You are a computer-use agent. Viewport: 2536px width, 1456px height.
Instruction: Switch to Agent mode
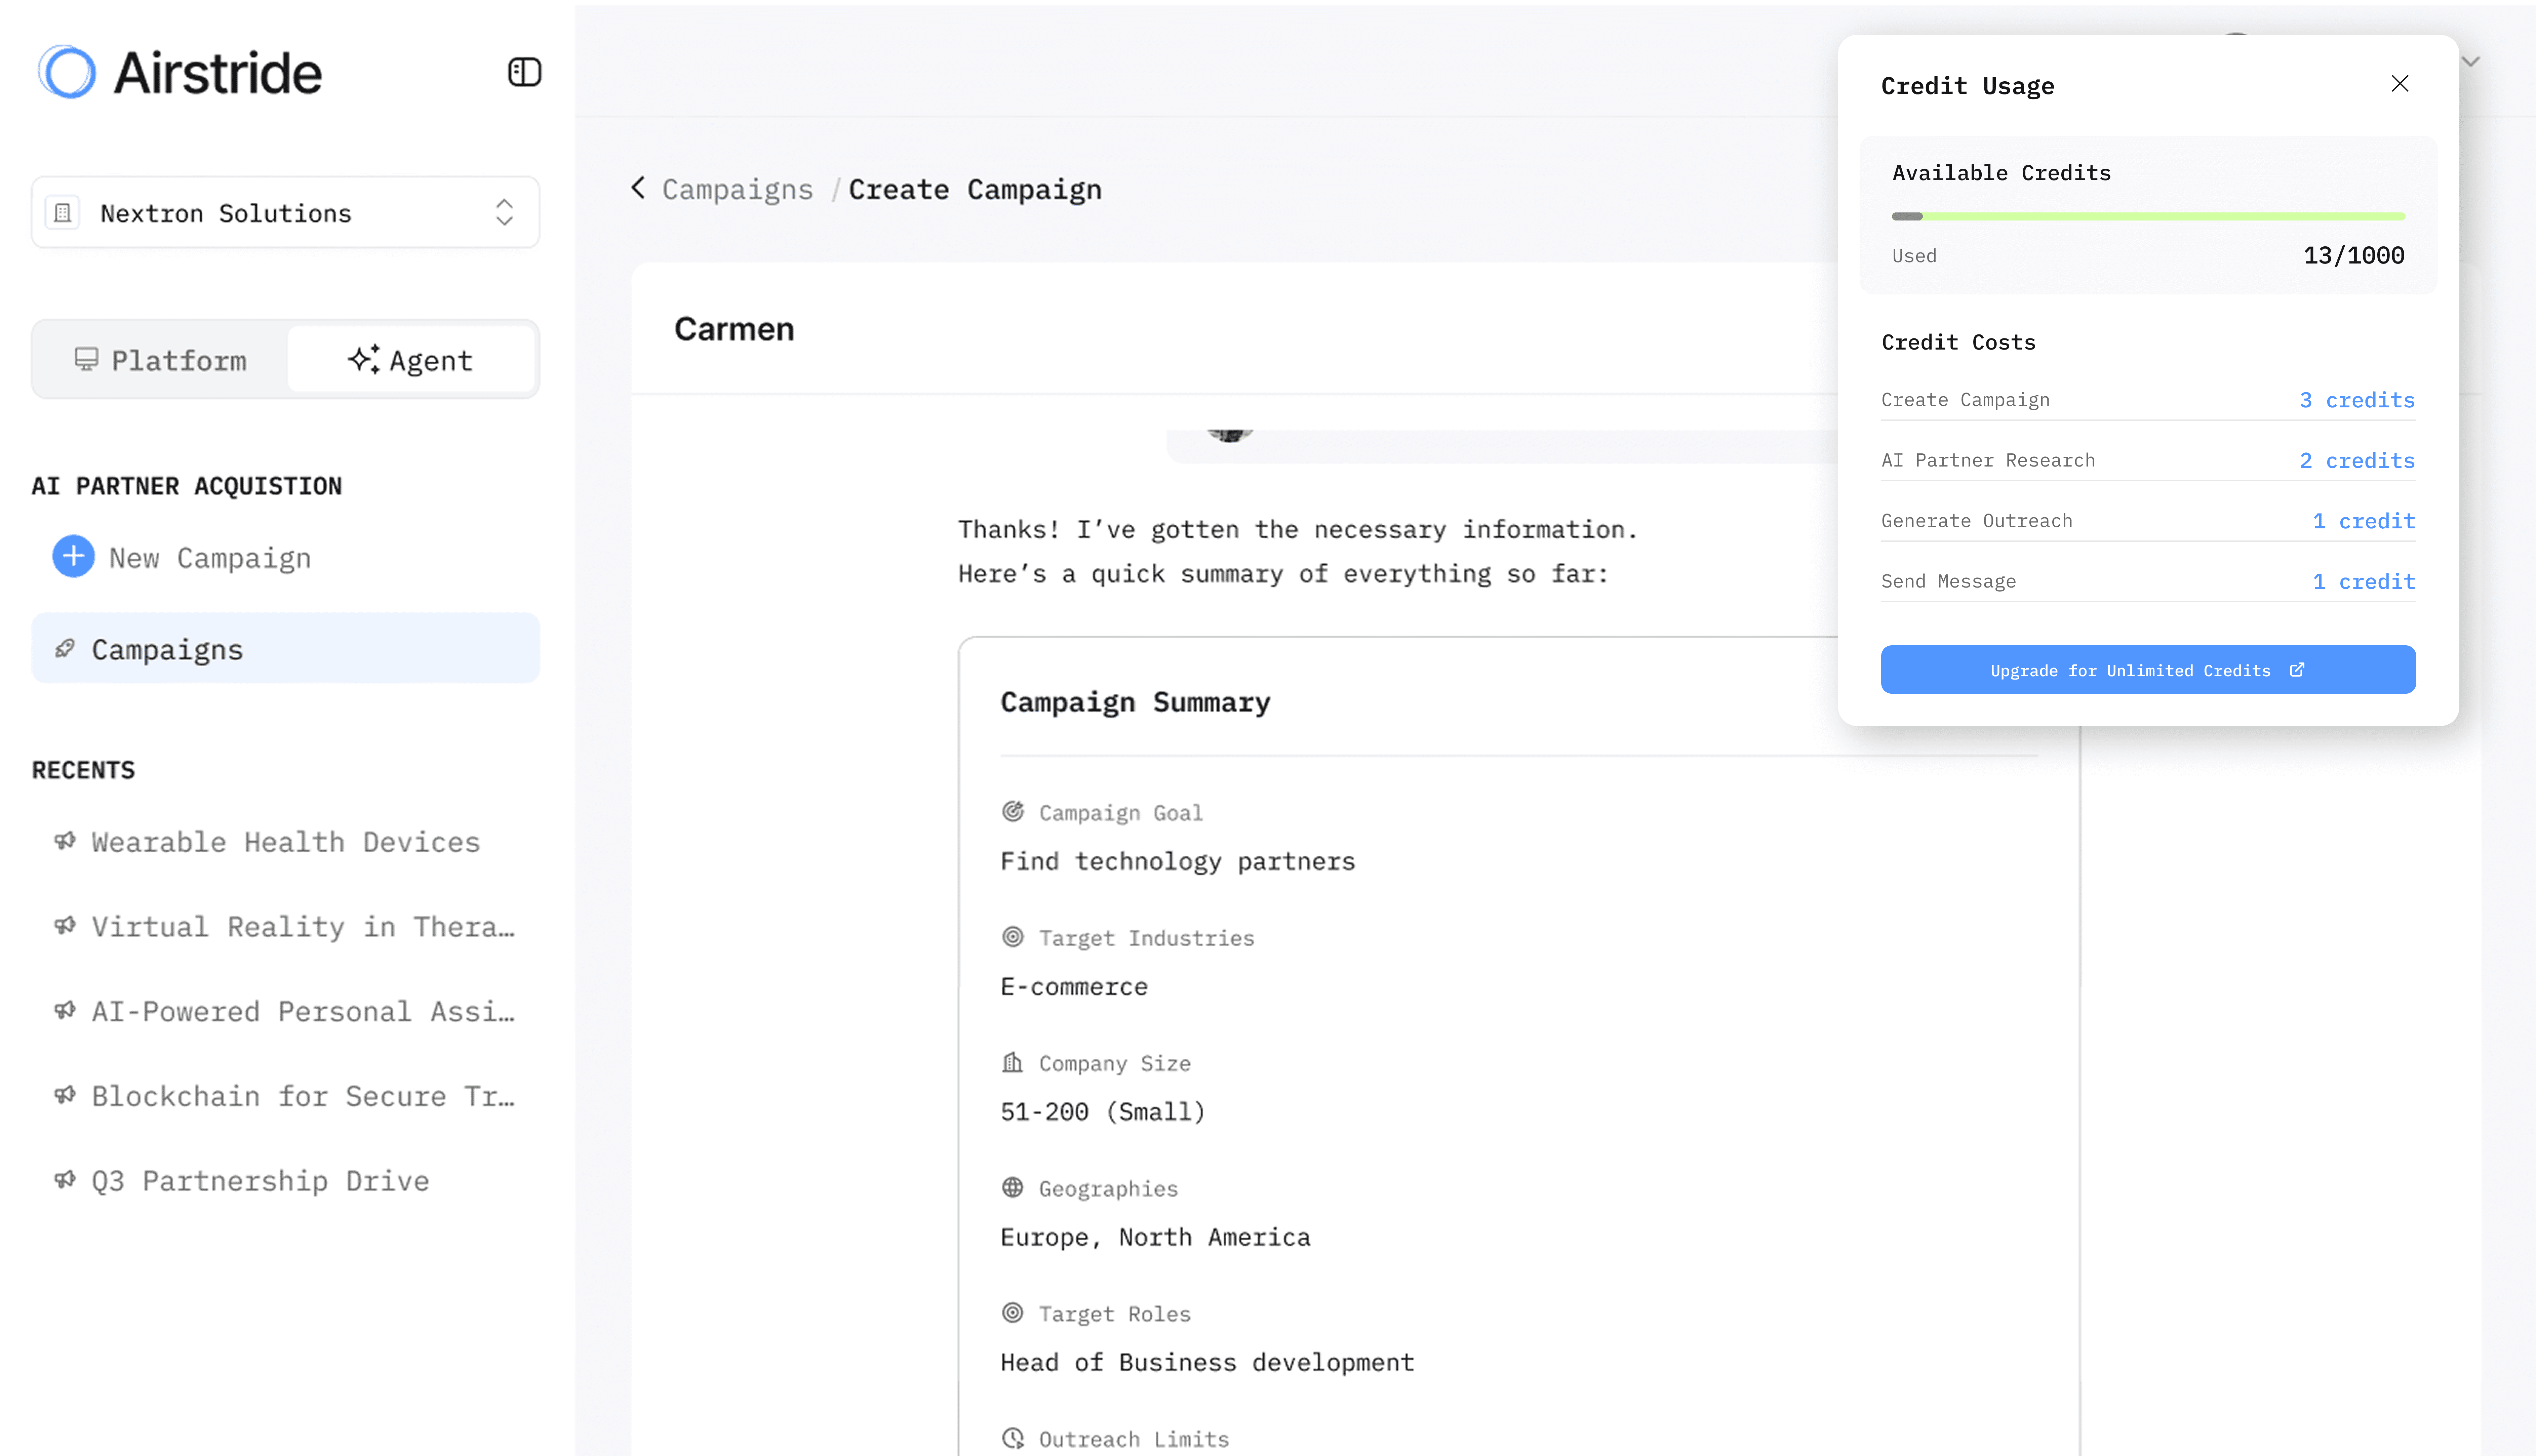click(411, 360)
